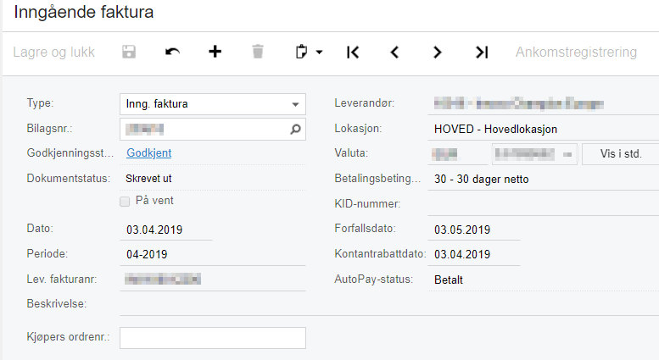Go to the first record
The width and height of the screenshot is (659, 360).
click(x=353, y=52)
